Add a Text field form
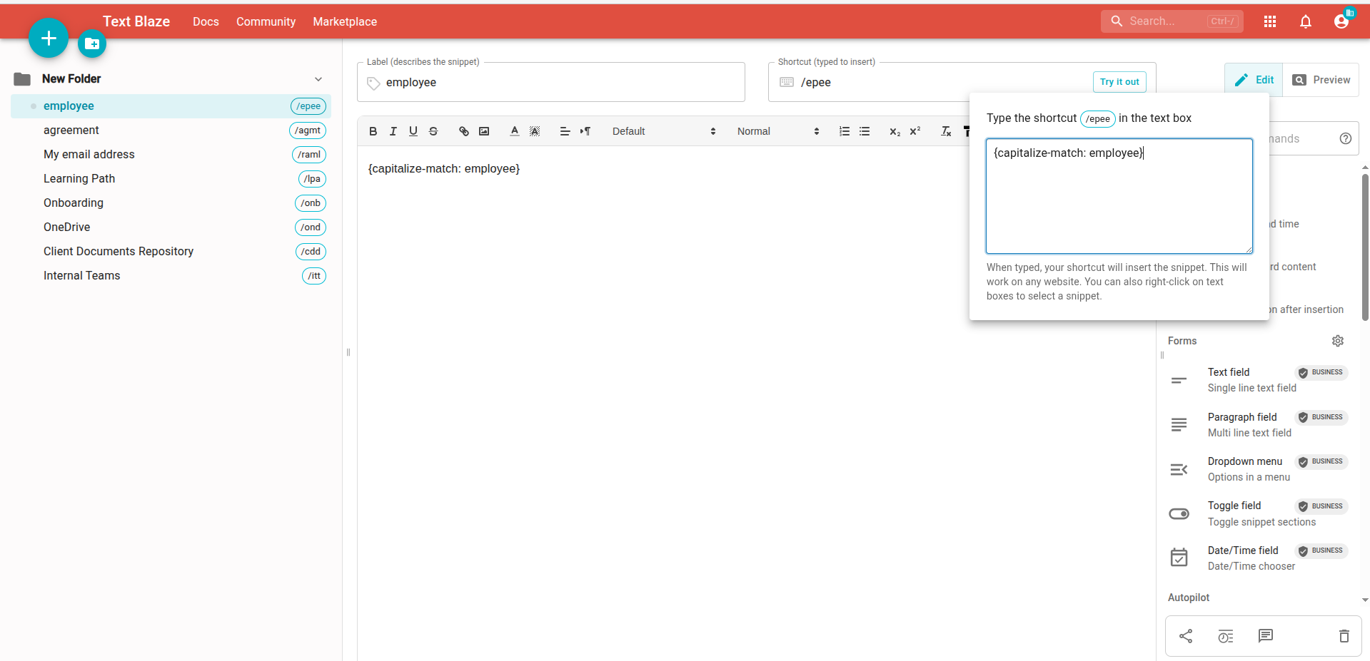Image resolution: width=1370 pixels, height=661 pixels. (1259, 380)
